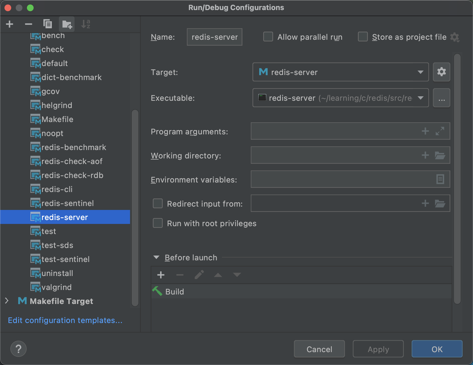The width and height of the screenshot is (473, 365).
Task: Copy the configuration using the duplicate icon
Action: [x=48, y=24]
